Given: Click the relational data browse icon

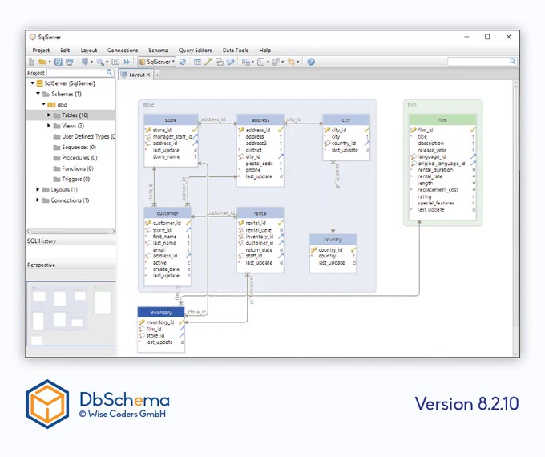Looking at the screenshot, I should (246, 62).
